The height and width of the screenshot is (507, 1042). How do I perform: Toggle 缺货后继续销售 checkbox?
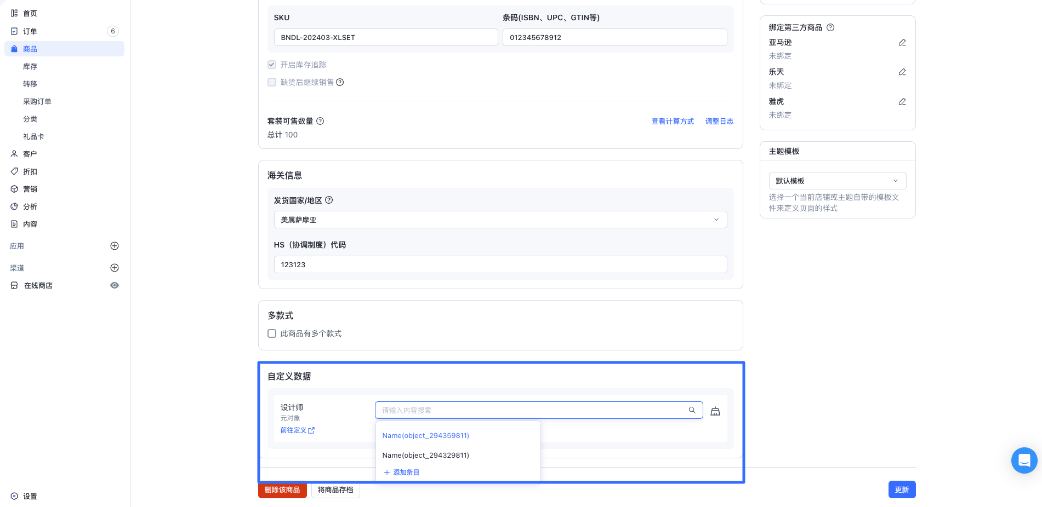coord(272,82)
